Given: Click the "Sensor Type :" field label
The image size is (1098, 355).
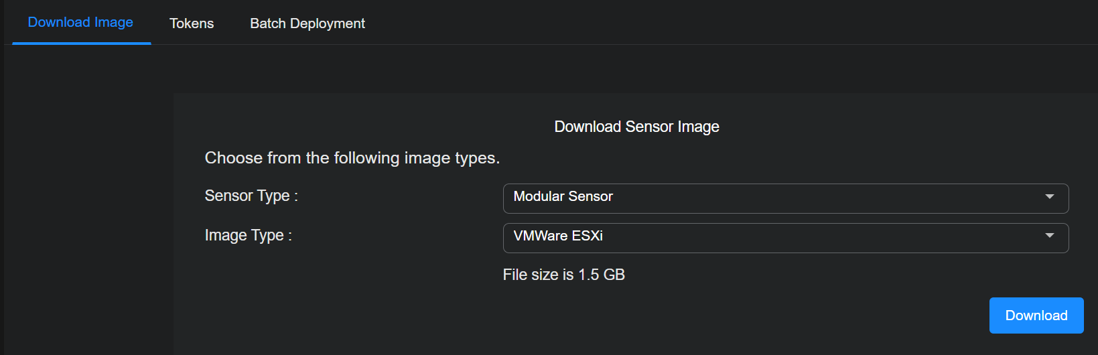Looking at the screenshot, I should click(251, 196).
